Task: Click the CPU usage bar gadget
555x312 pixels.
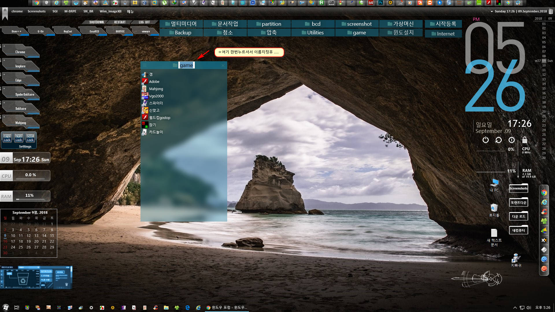Action: (x=25, y=176)
